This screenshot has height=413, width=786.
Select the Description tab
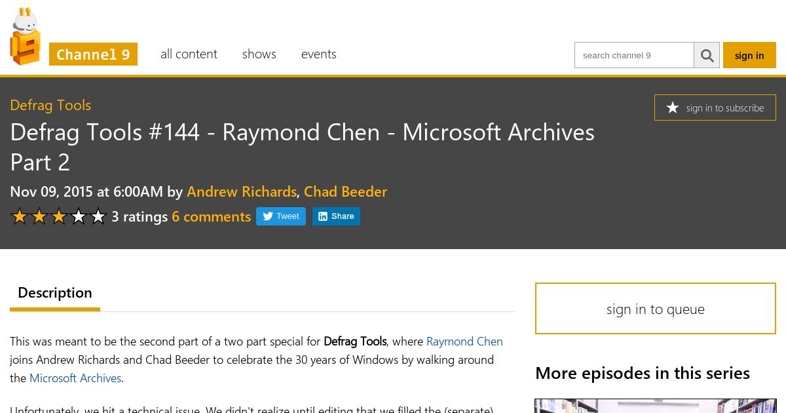click(x=55, y=293)
